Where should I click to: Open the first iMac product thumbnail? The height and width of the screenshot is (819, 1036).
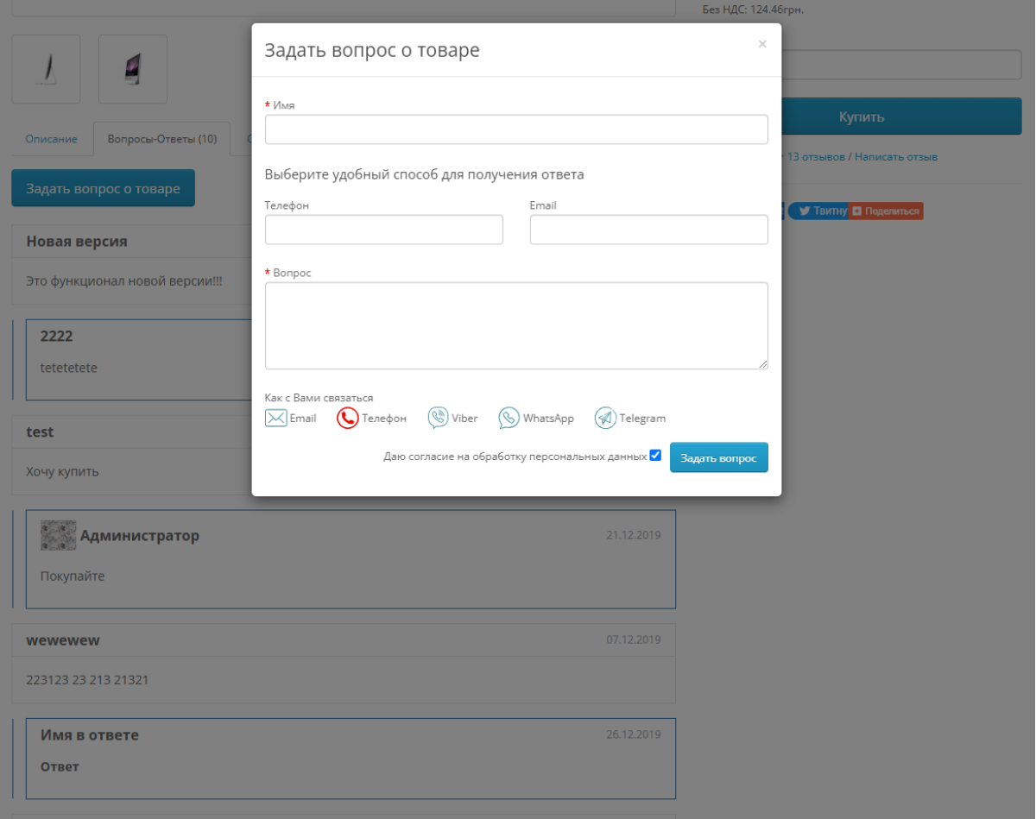[46, 69]
